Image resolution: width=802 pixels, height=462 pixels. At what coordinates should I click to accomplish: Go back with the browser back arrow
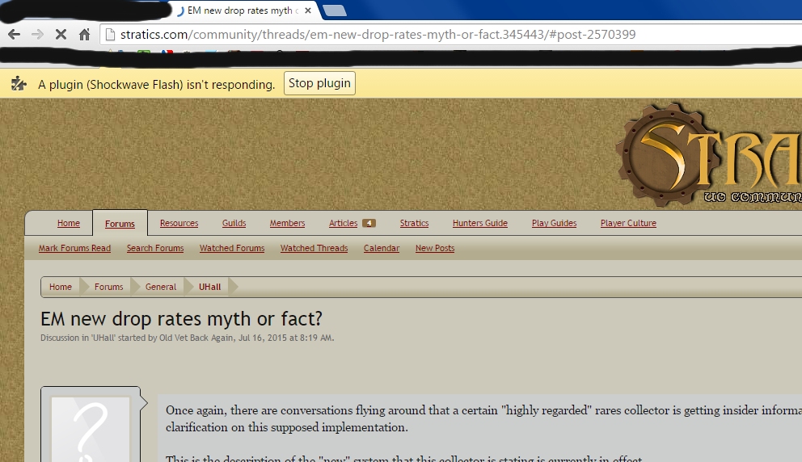[14, 34]
